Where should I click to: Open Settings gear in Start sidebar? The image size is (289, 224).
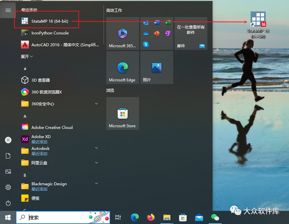click(8, 187)
